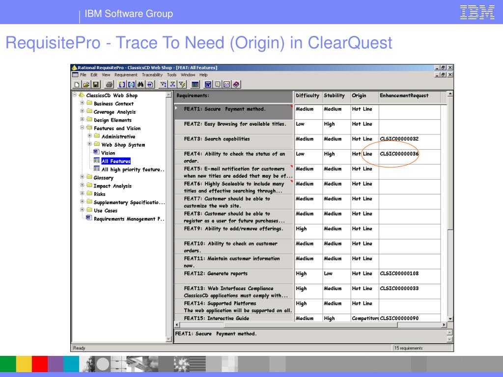Click the vertical scrollbar thumb of requirements grid

coord(450,163)
